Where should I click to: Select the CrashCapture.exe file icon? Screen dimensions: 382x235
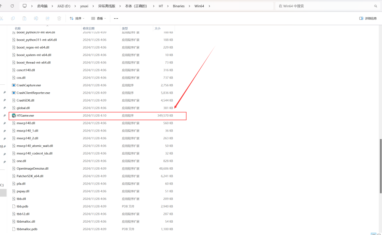click(x=14, y=85)
